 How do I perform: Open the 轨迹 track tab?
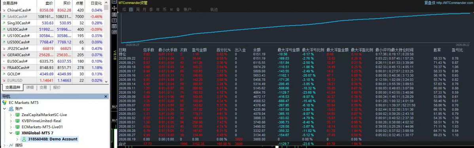click(214, 9)
